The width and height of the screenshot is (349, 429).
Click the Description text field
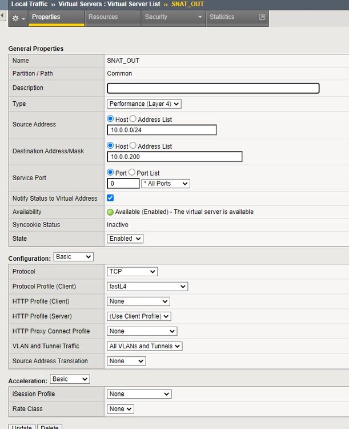(x=213, y=88)
